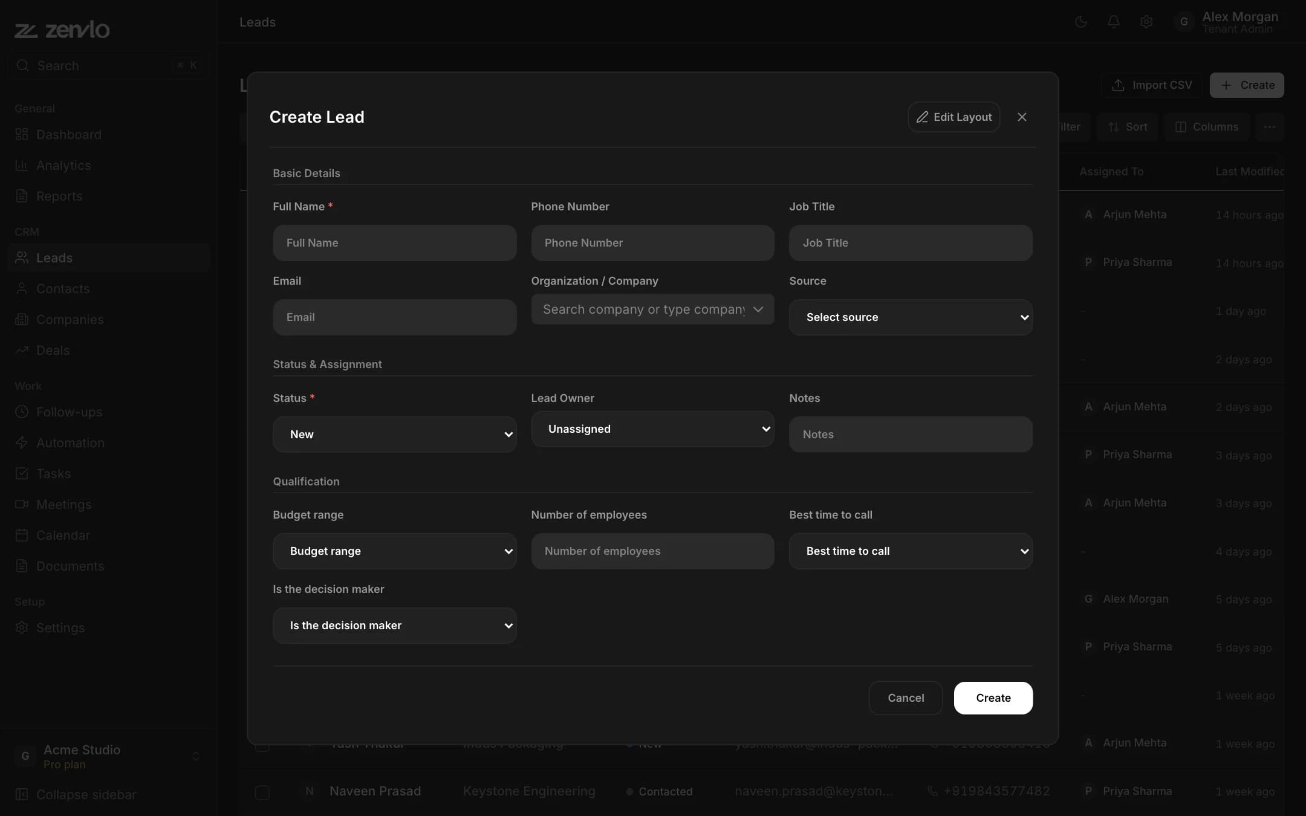Open the Lead Owner Unassigned dropdown
Image resolution: width=1306 pixels, height=816 pixels.
coord(652,429)
